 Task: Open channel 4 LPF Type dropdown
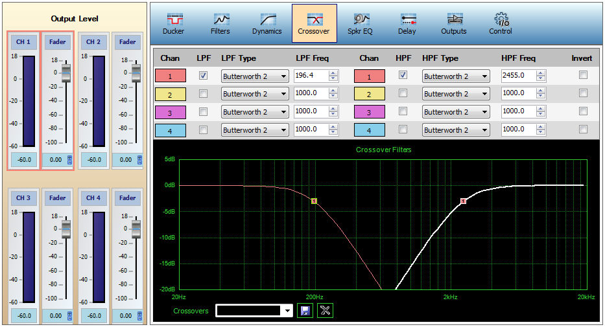[x=255, y=130]
